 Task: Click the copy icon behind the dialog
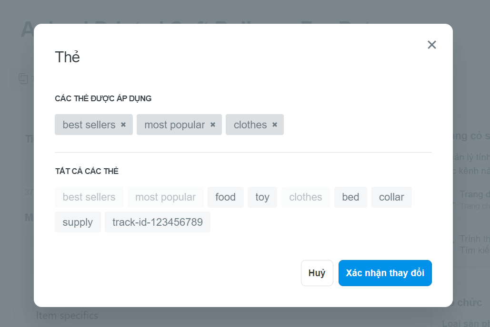tap(23, 78)
